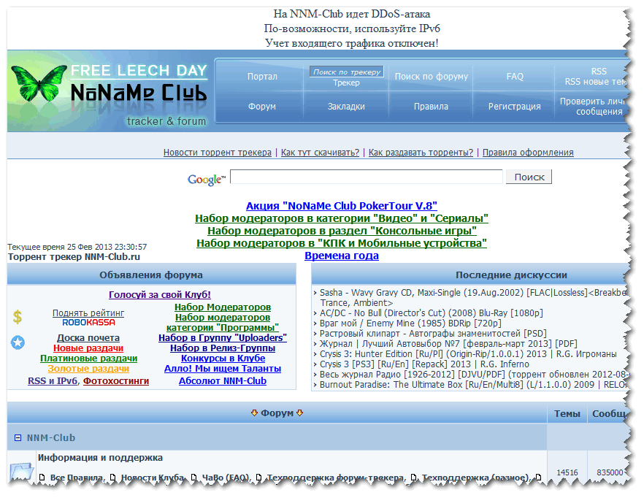
Task: Open Набор модераторов категории Программы link
Action: coord(223,323)
